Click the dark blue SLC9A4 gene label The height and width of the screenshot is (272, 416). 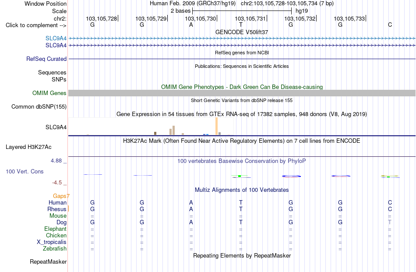56,46
